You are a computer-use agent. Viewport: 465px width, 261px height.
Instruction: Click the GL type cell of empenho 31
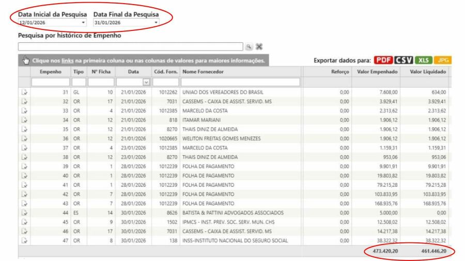[76, 92]
